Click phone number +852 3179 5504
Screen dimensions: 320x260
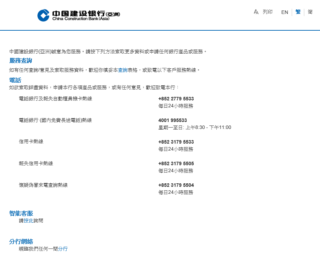click(x=176, y=185)
